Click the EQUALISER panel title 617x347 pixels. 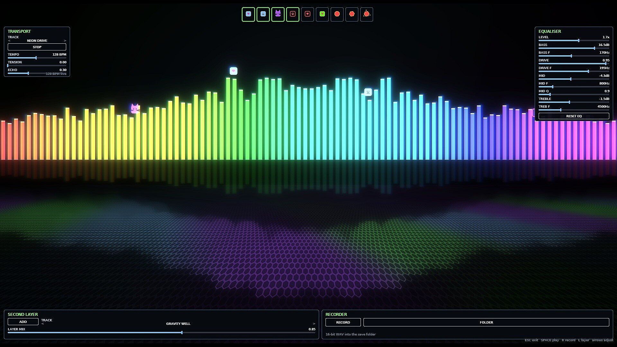550,31
